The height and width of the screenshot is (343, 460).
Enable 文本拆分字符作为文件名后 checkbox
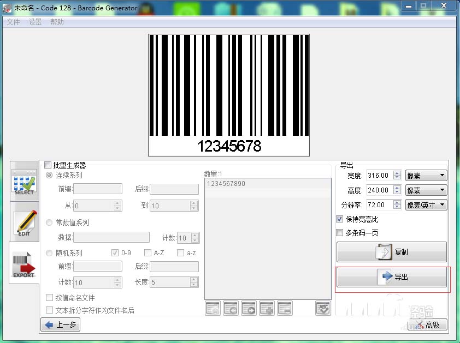pos(49,310)
